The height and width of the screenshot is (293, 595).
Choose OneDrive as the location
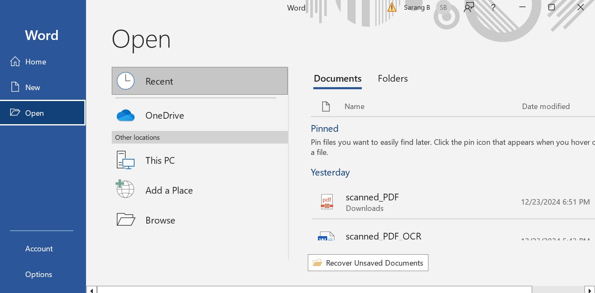click(x=199, y=115)
